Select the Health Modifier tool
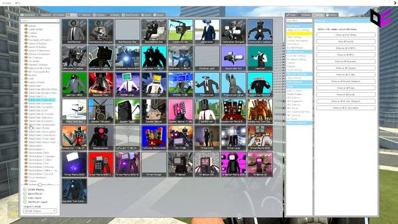 (294, 94)
